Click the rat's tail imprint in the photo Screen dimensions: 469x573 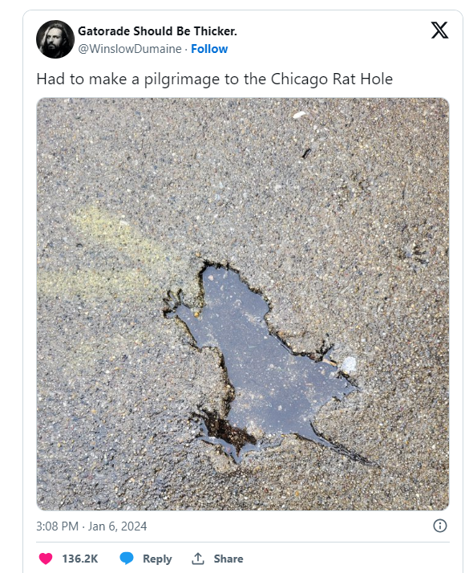tap(339, 446)
